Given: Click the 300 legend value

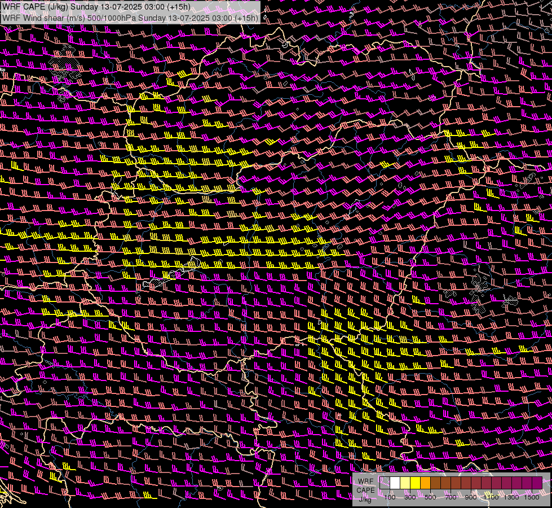Looking at the screenshot, I should pyautogui.click(x=410, y=497).
